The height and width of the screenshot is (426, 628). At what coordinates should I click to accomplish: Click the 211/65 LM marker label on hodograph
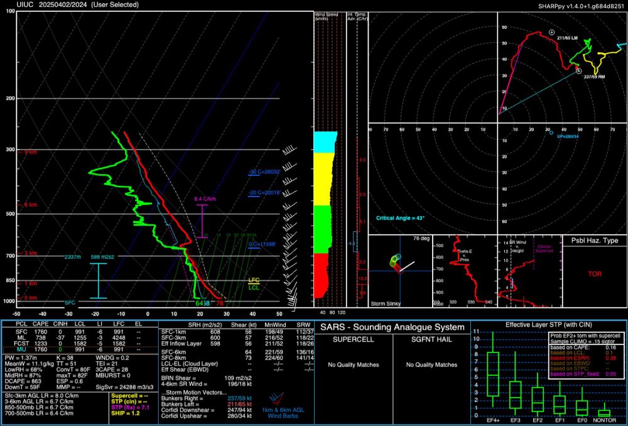click(x=567, y=38)
